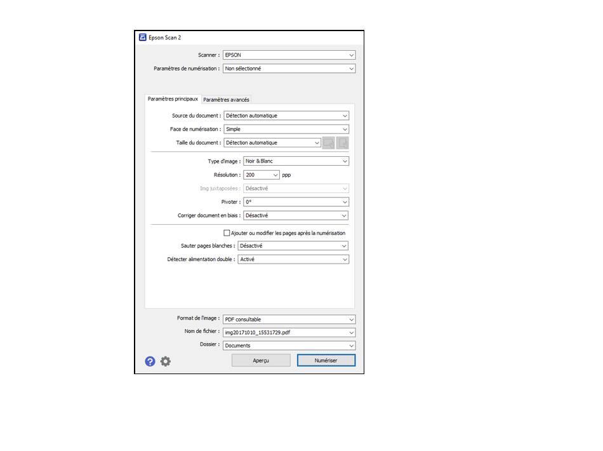Expand Taille du document dropdown

272,143
